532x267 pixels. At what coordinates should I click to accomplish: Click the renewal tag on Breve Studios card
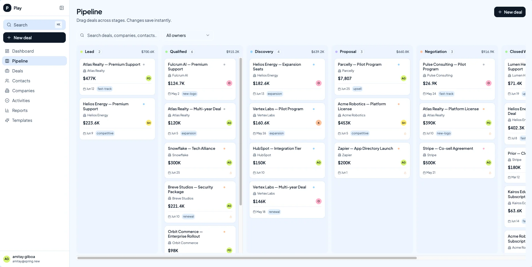(188, 216)
